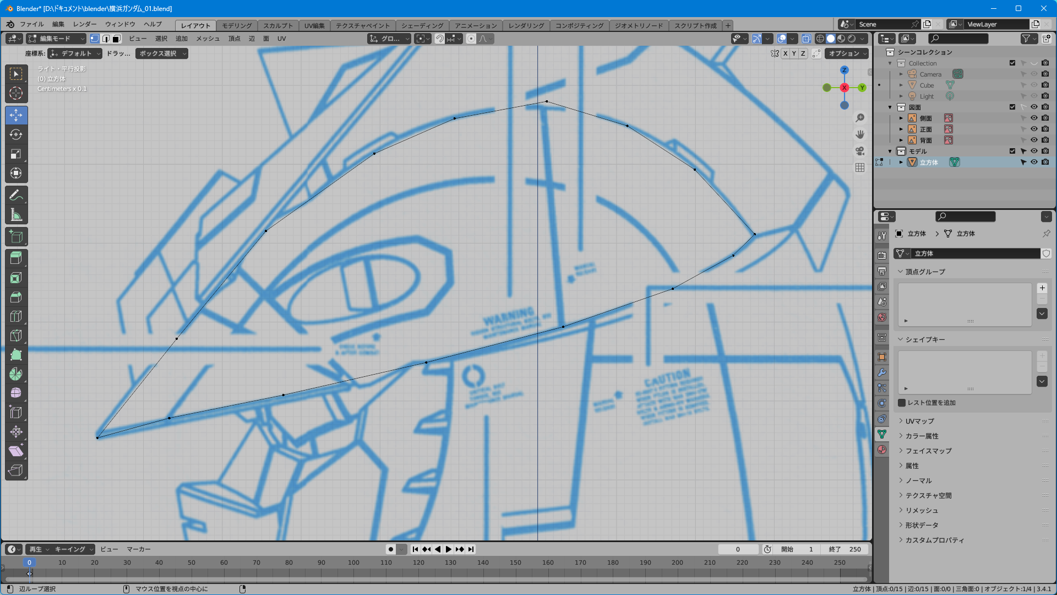Click frame 100 on the timeline ruler
This screenshot has height=595, width=1057.
click(353, 562)
